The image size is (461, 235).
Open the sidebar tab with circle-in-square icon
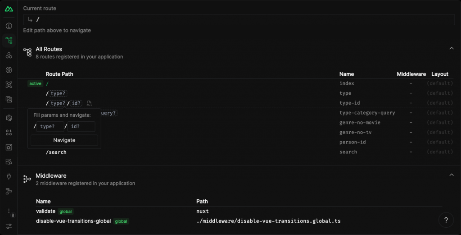coord(9,147)
